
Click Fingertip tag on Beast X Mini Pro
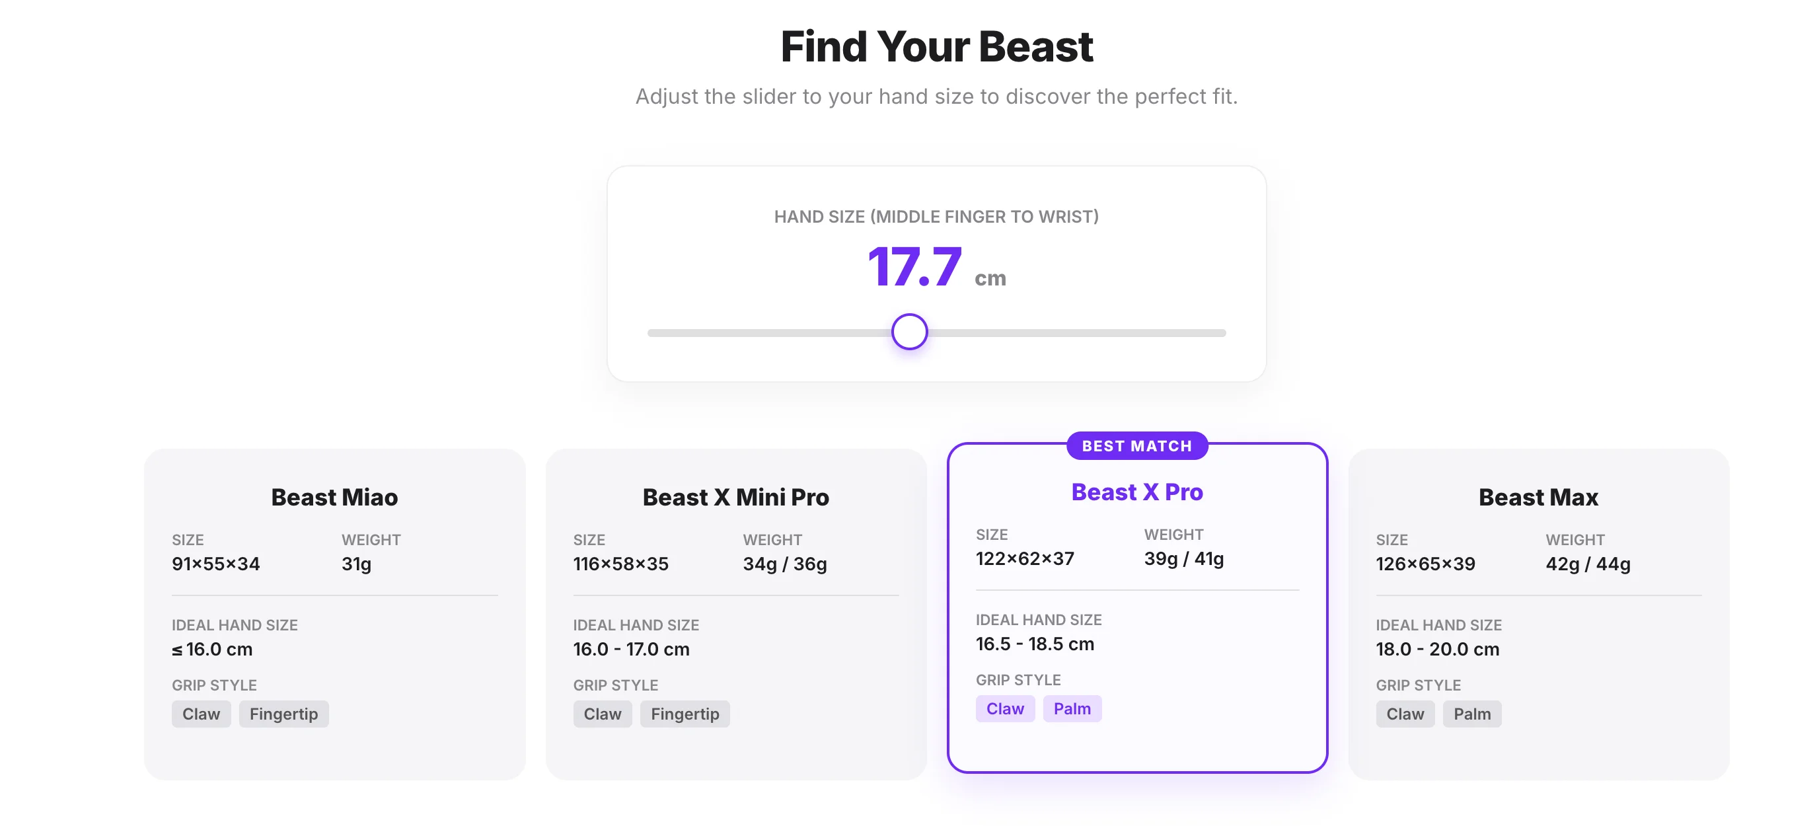tap(685, 714)
